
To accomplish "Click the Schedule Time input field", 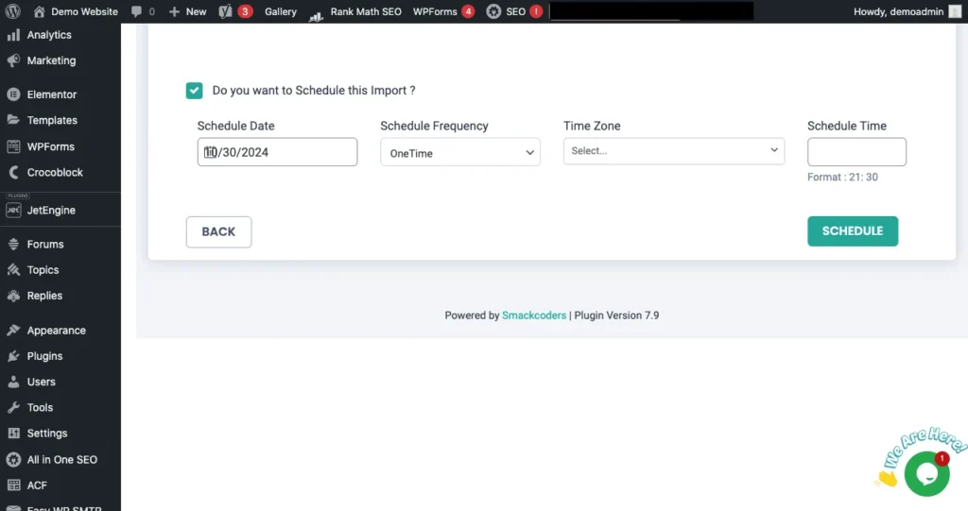I will pos(856,152).
